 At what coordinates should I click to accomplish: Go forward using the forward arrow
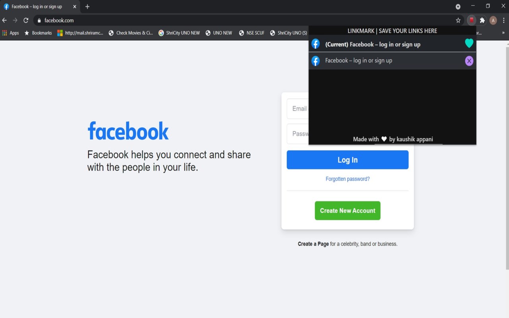(15, 20)
